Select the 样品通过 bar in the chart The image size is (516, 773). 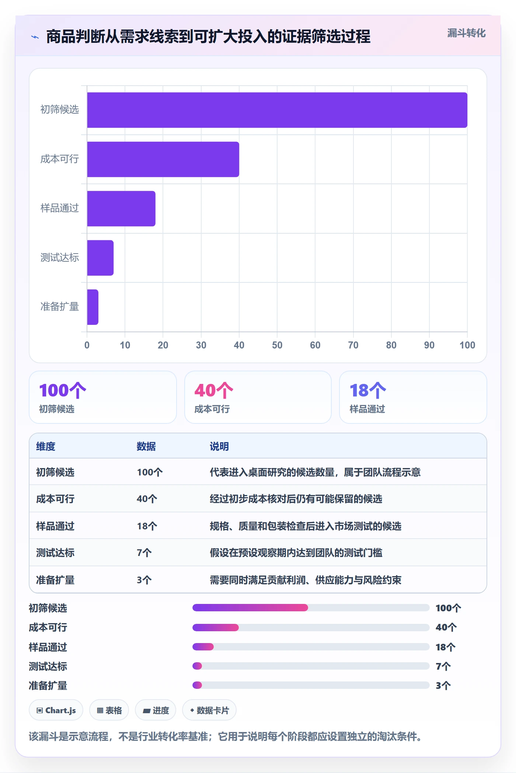click(121, 209)
